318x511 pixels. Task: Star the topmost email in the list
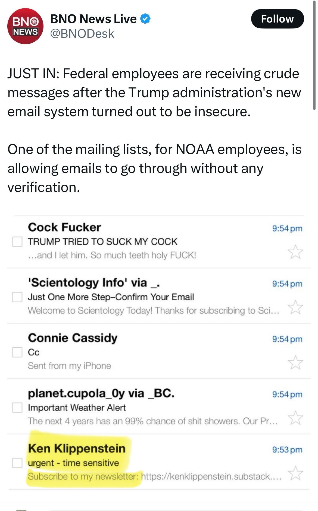295,252
